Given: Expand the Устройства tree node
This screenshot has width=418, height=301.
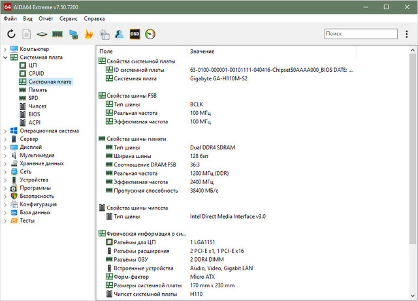Looking at the screenshot, I should pos(5,180).
